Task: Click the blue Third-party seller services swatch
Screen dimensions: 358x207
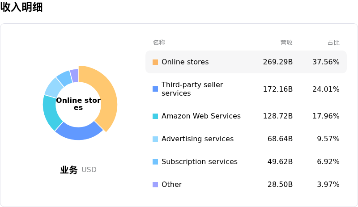Action: (x=155, y=89)
